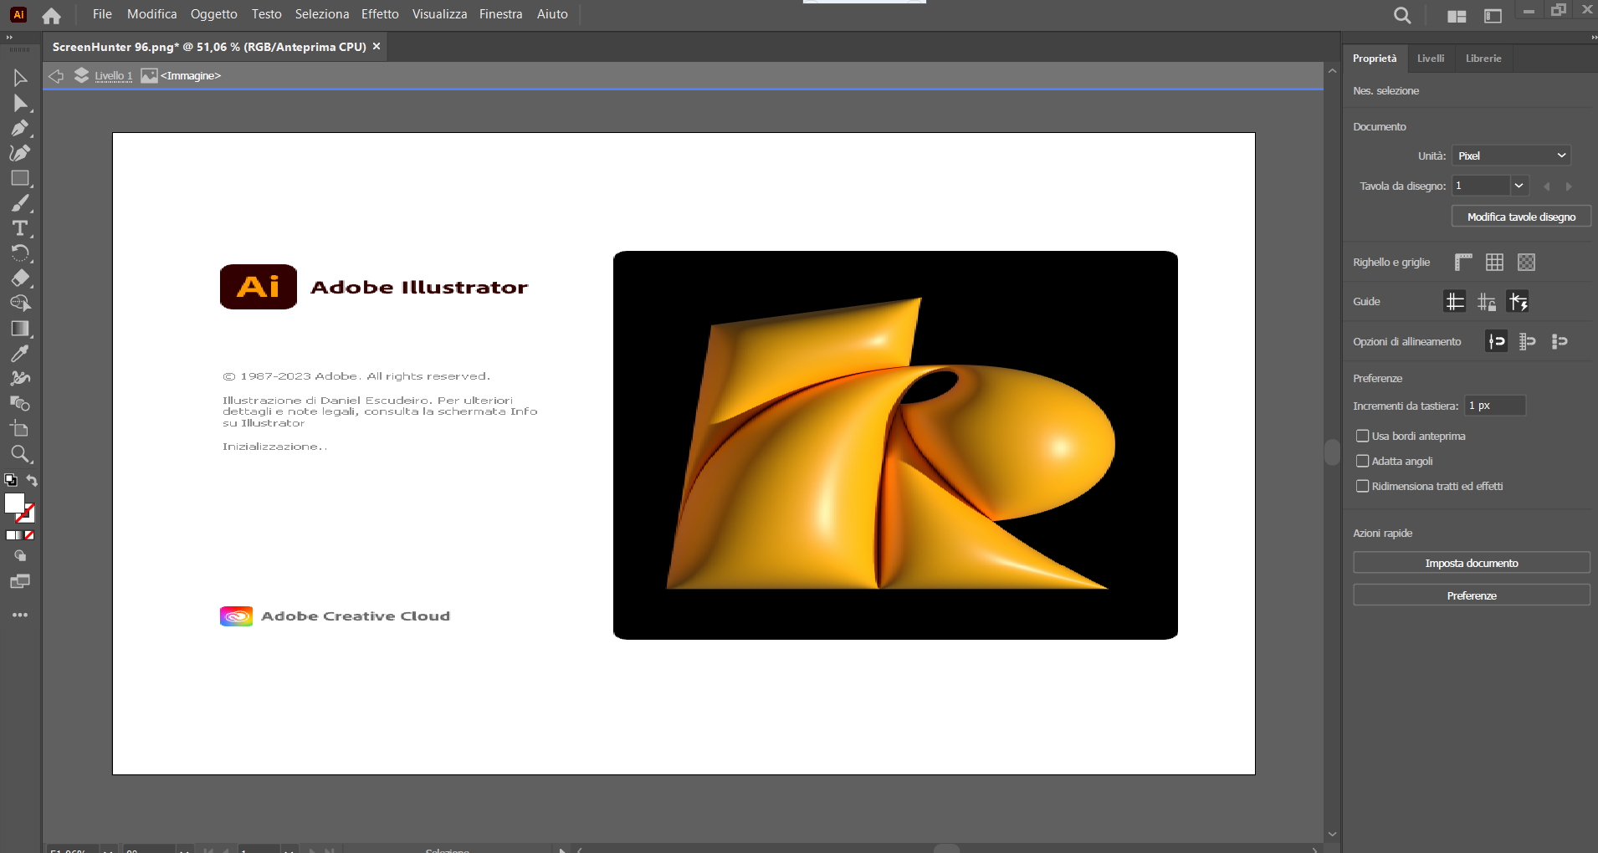Select the Curvature tool

(20, 154)
